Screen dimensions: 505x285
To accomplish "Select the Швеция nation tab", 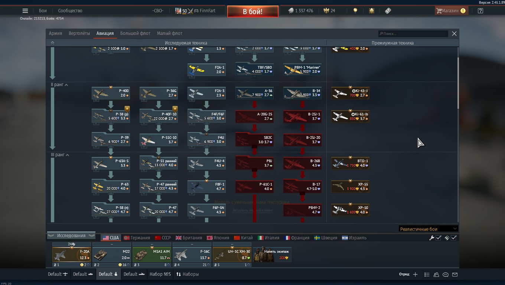I will point(326,238).
